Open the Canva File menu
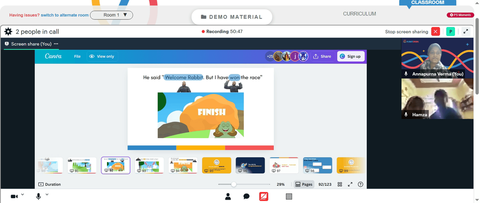 point(77,56)
